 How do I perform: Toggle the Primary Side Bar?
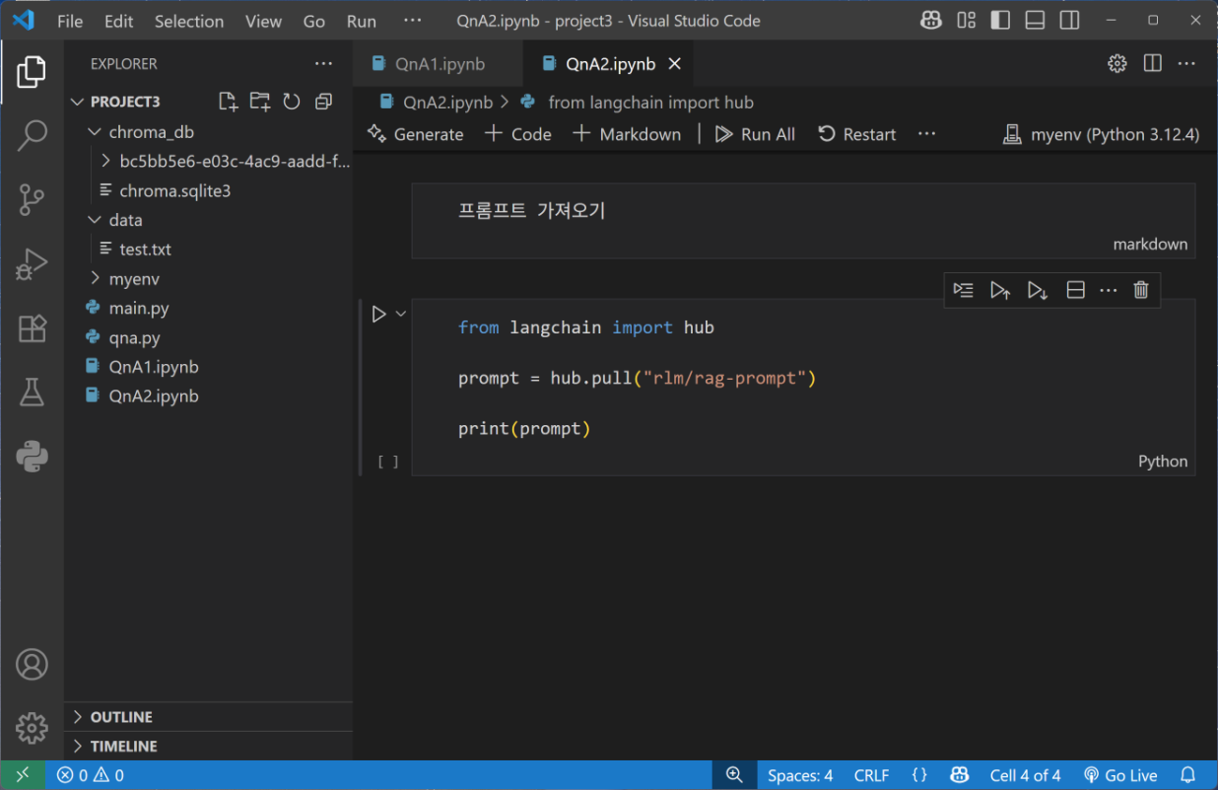pyautogui.click(x=1000, y=21)
